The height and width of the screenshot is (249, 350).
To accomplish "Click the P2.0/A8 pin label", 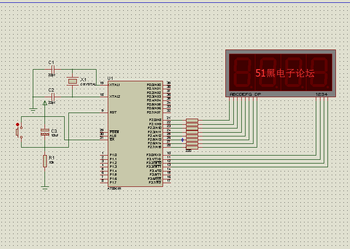I will (155, 120).
